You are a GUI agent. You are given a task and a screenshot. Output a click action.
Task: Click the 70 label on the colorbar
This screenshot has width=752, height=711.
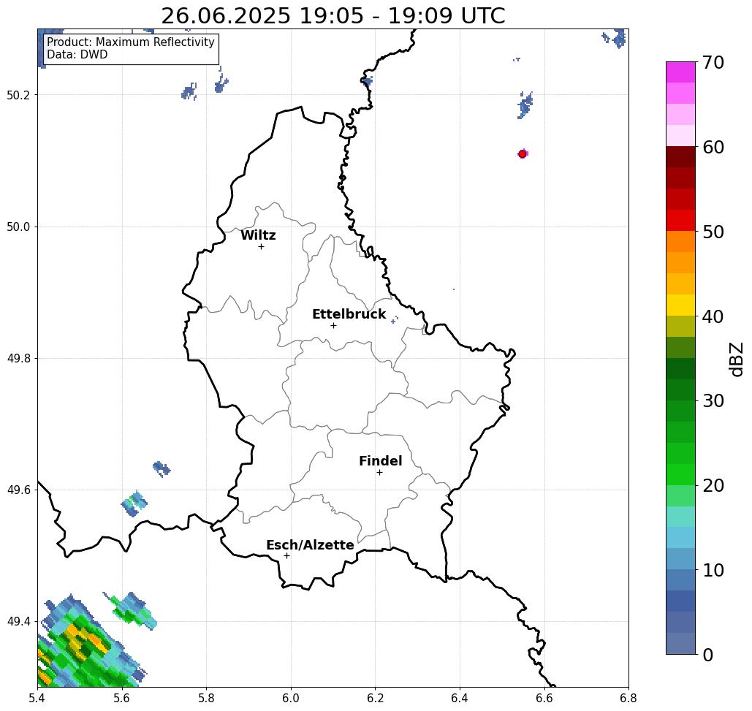click(x=713, y=63)
